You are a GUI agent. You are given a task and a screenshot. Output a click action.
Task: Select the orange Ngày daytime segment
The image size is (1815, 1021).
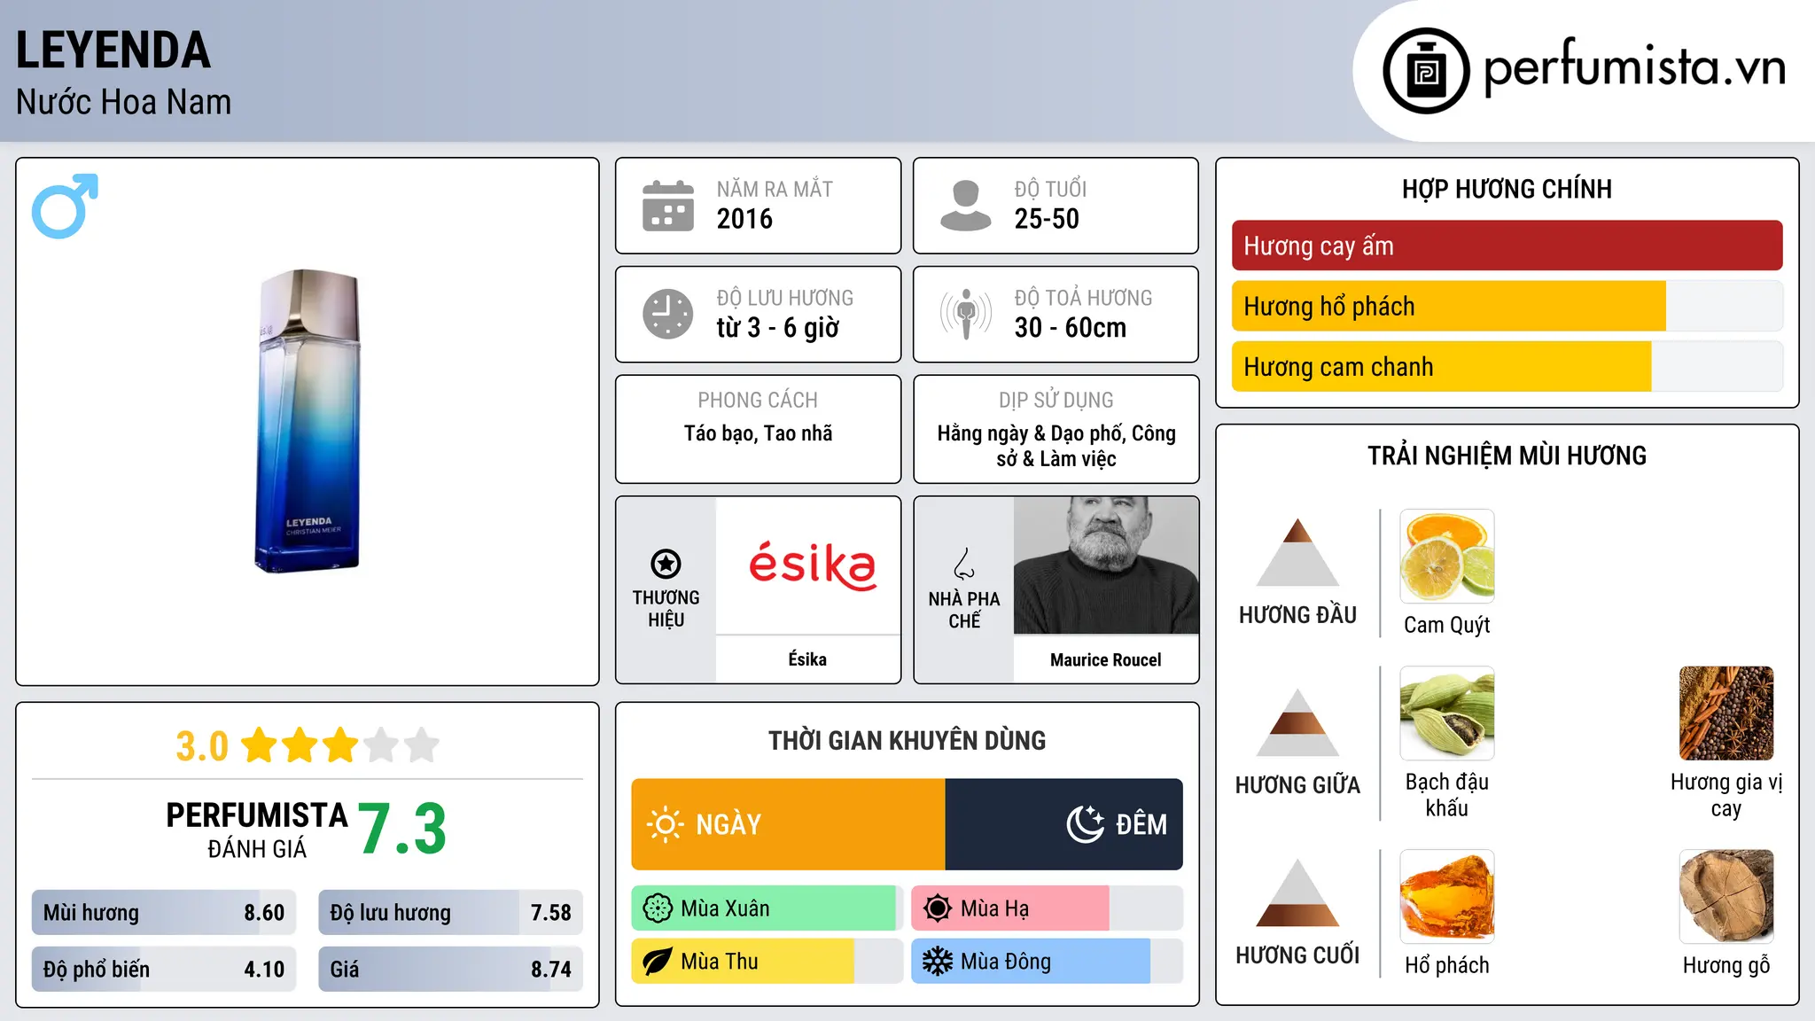pyautogui.click(x=789, y=824)
